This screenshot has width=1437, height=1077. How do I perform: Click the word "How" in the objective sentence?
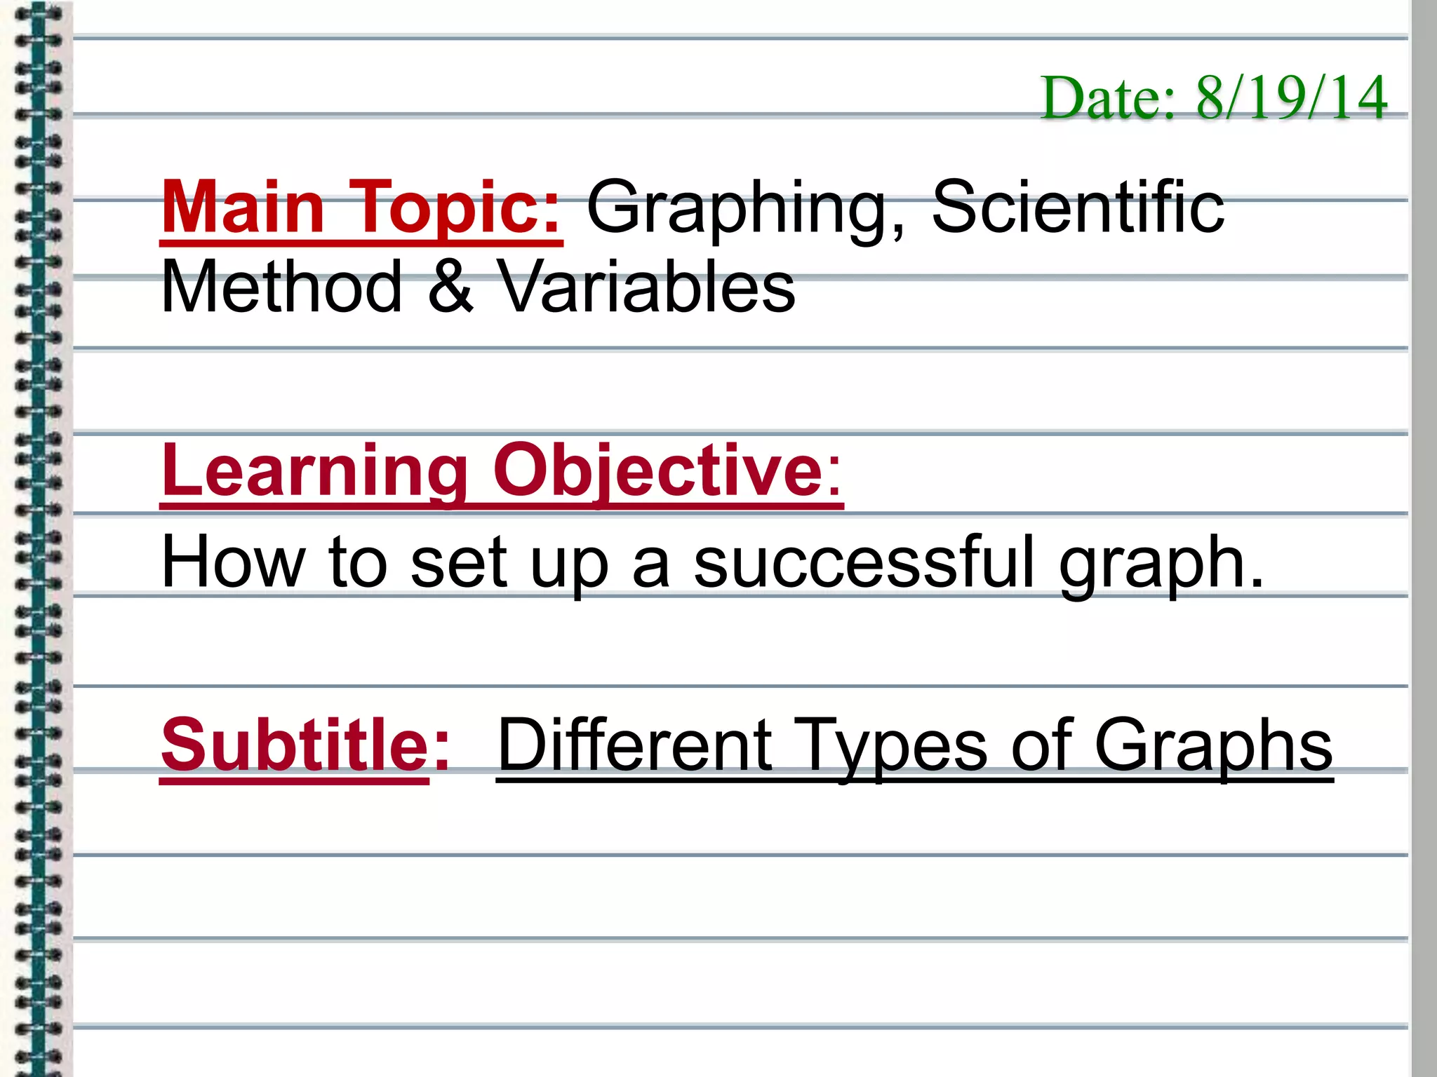tap(233, 562)
